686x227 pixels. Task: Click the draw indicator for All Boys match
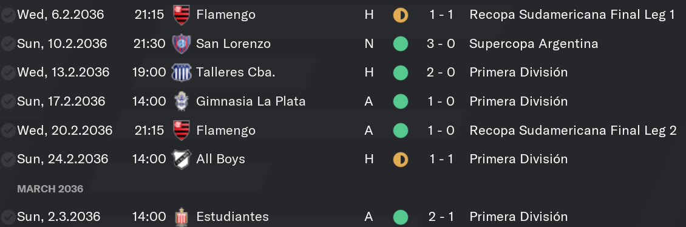click(400, 159)
